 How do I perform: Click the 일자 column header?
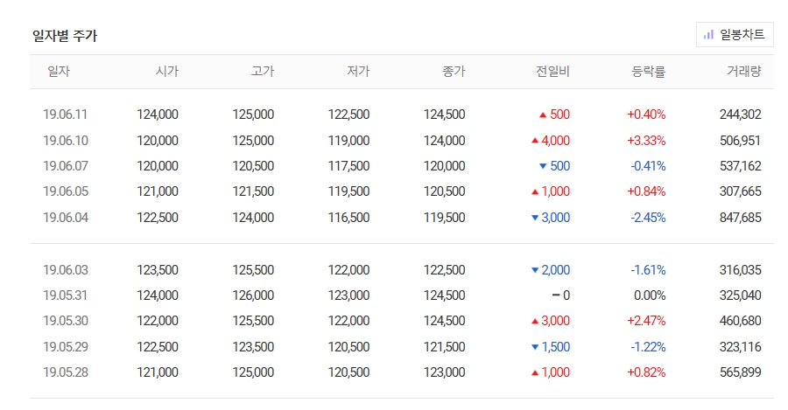coord(59,72)
